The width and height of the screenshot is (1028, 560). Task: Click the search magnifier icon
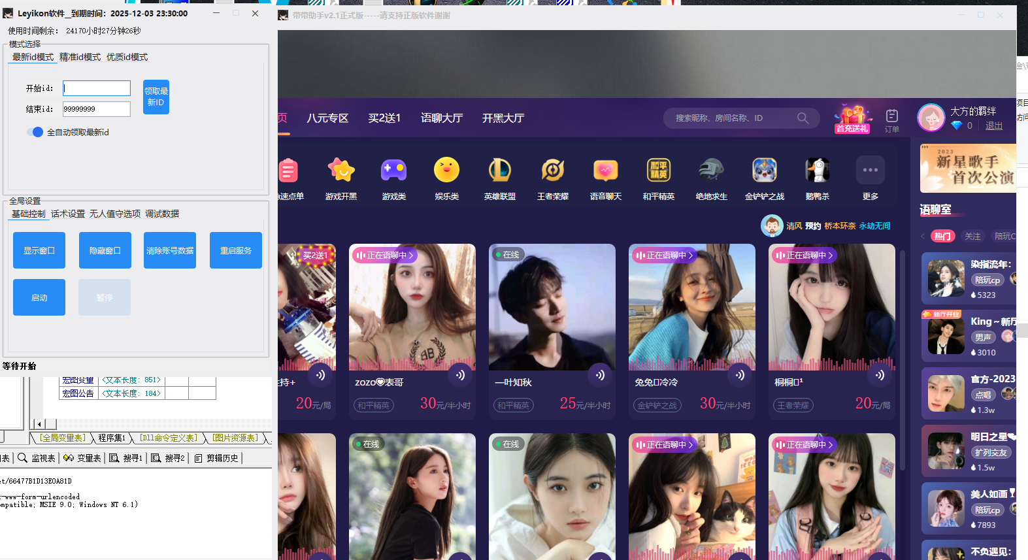point(803,118)
